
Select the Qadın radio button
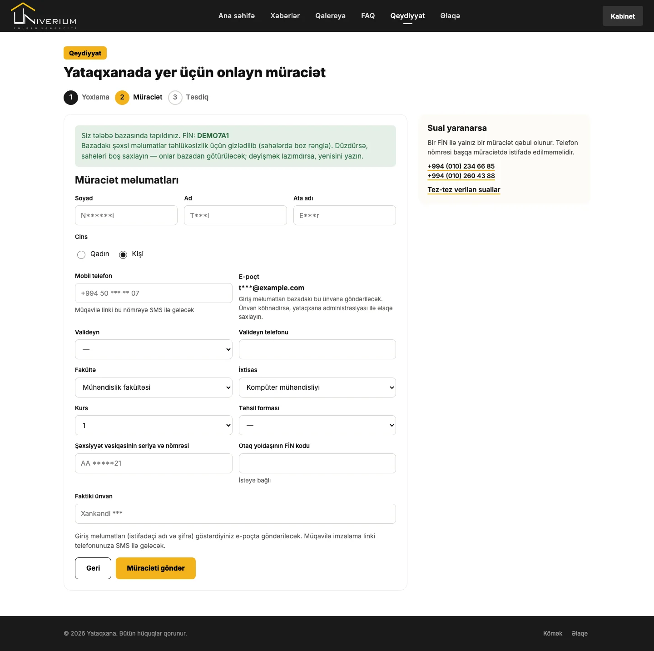pos(81,254)
